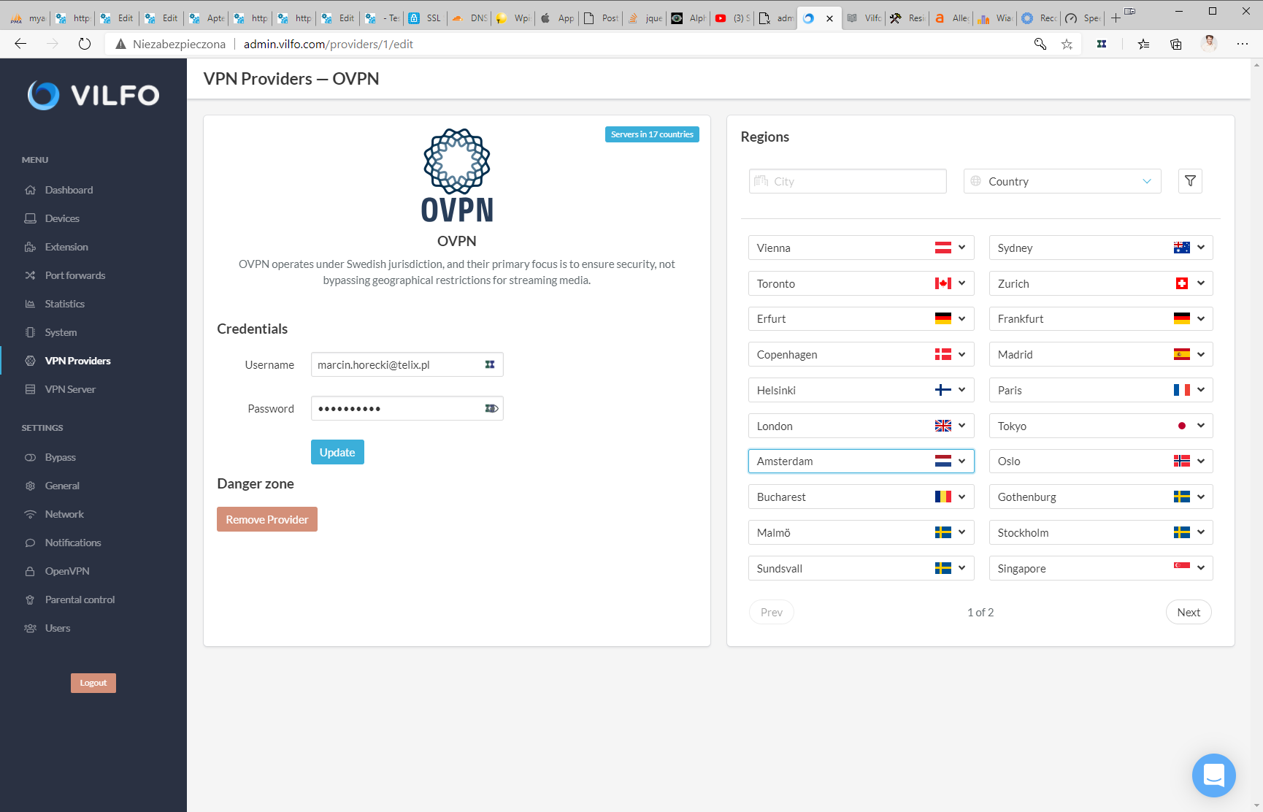Close the active Vilfo browser tab
The width and height of the screenshot is (1263, 812).
(829, 18)
